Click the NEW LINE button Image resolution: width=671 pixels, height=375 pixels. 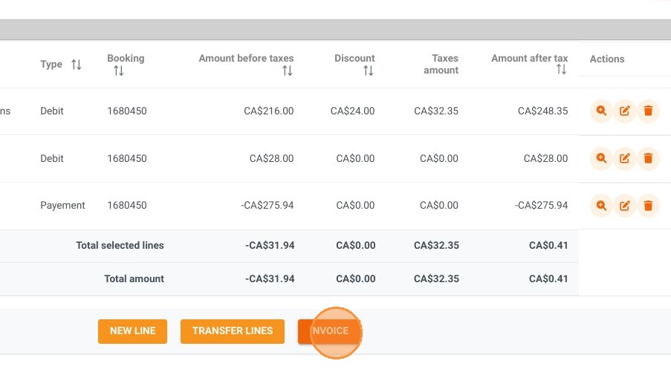click(133, 331)
